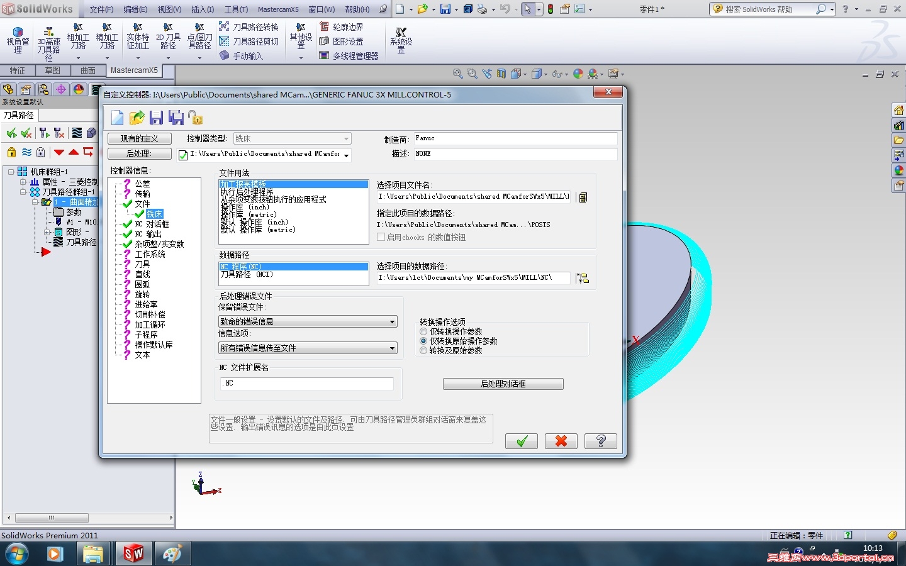Click the Open file folder icon in dialog
The image size is (906, 566).
137,118
